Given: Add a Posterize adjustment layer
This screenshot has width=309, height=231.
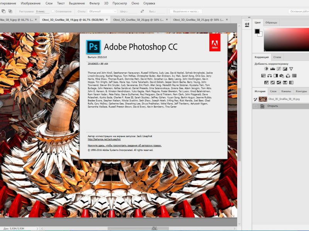Looking at the screenshot, I should click(x=273, y=82).
